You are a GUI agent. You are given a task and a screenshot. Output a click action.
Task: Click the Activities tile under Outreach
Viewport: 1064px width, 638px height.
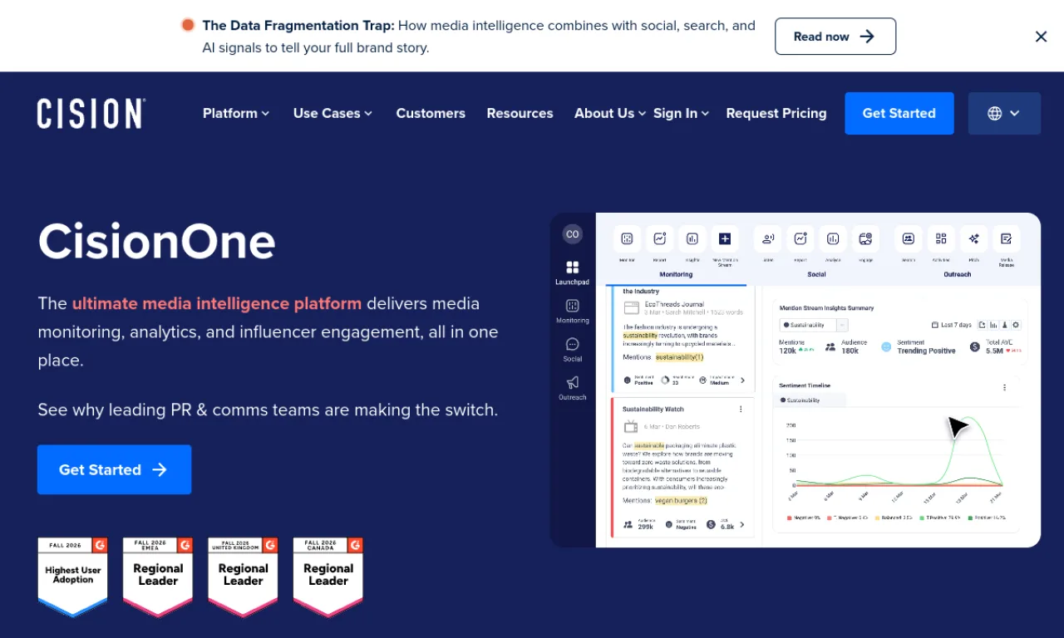point(941,238)
